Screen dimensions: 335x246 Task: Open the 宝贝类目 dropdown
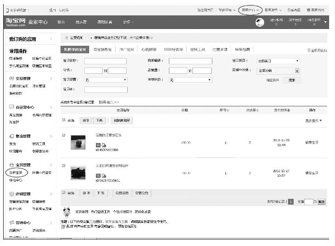[278, 61]
